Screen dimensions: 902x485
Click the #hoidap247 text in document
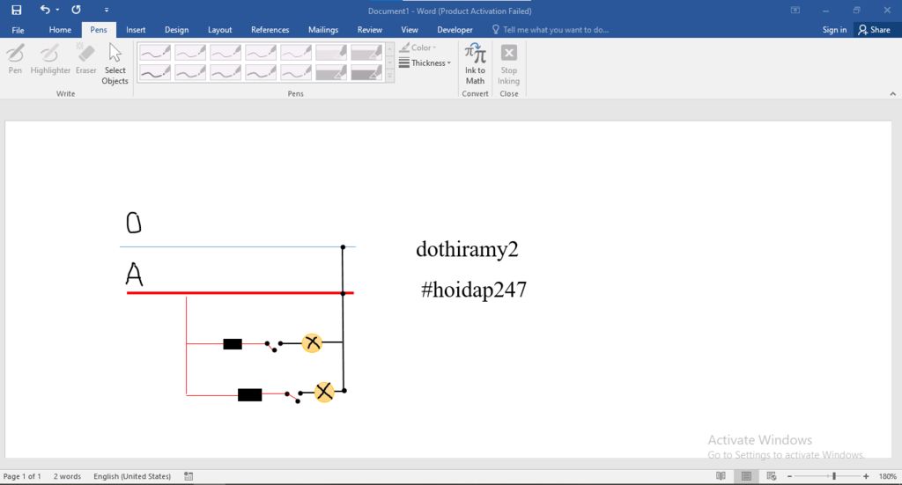(x=473, y=289)
